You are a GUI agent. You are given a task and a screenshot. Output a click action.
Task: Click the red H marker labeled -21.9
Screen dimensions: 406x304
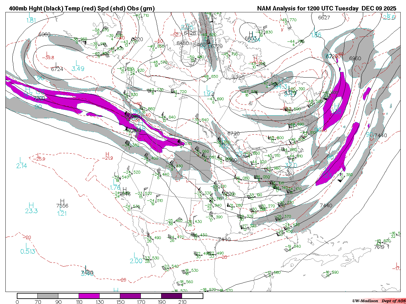point(108,154)
